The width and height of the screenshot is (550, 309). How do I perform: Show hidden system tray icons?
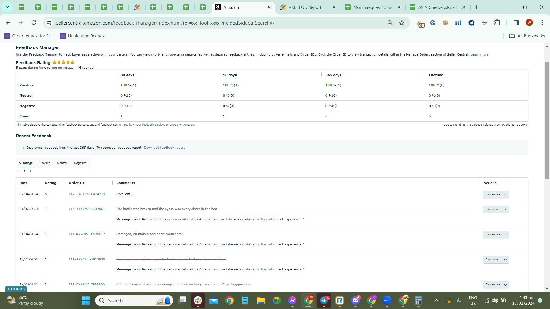[436, 300]
